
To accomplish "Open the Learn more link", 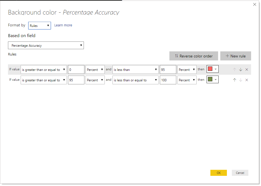I will 63,25.
